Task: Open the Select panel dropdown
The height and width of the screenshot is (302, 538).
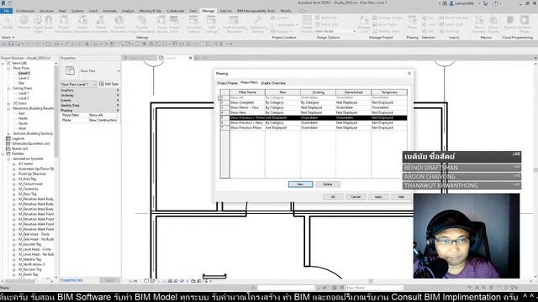Action: 8,37
